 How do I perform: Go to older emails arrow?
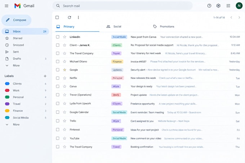[x=239, y=18]
